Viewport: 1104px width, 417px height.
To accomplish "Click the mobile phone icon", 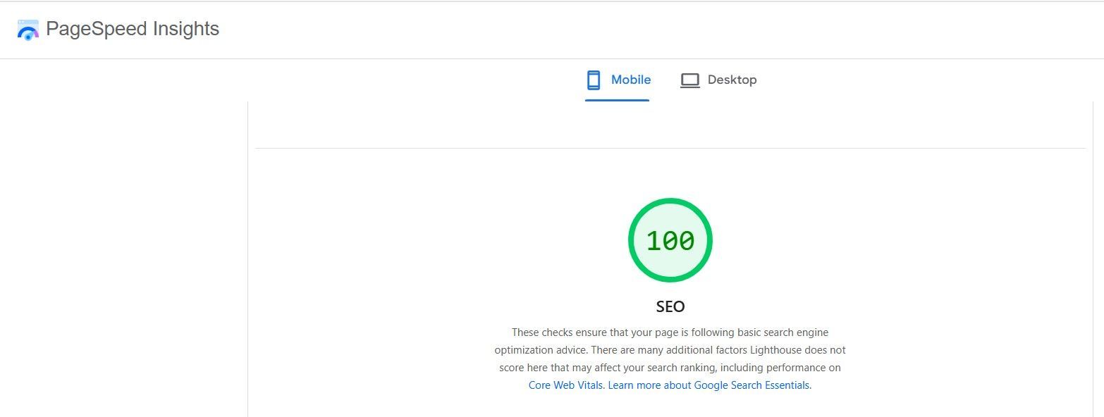I will coord(594,80).
